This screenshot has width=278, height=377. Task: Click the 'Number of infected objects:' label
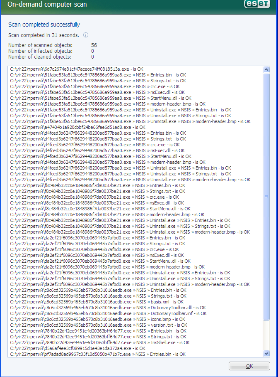tap(40, 51)
